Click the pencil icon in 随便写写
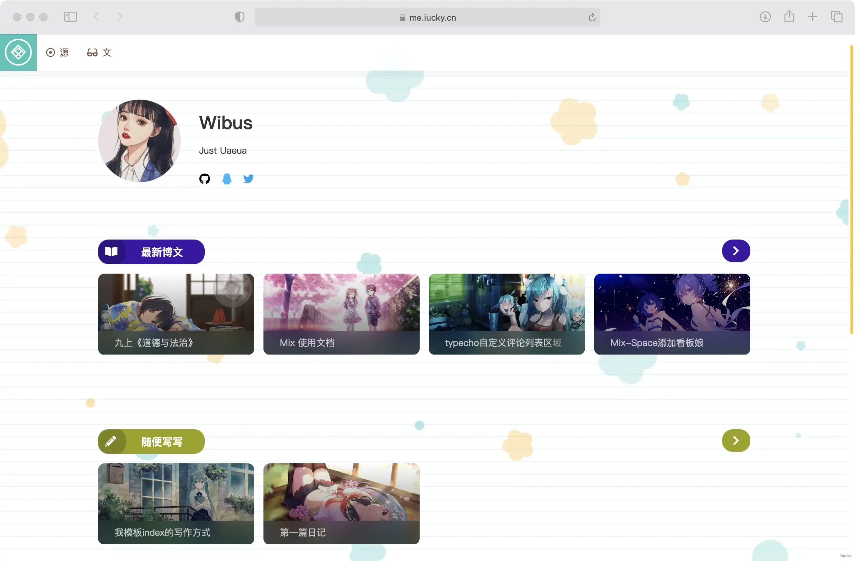Image resolution: width=855 pixels, height=561 pixels. coord(111,441)
